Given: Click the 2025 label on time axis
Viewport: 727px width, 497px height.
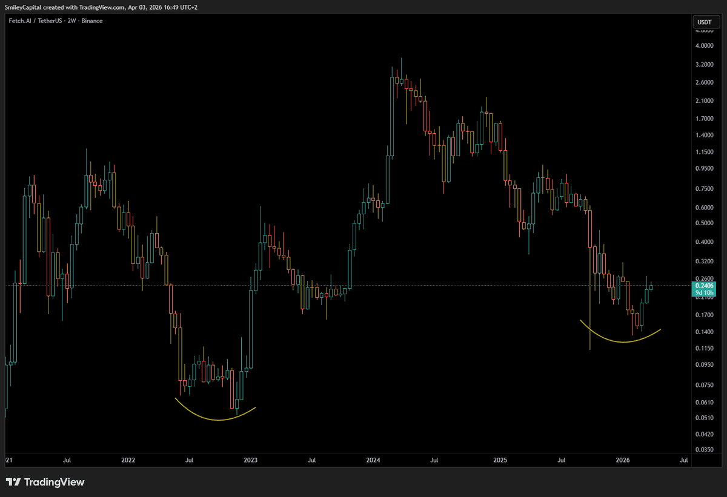Looking at the screenshot, I should [x=499, y=461].
